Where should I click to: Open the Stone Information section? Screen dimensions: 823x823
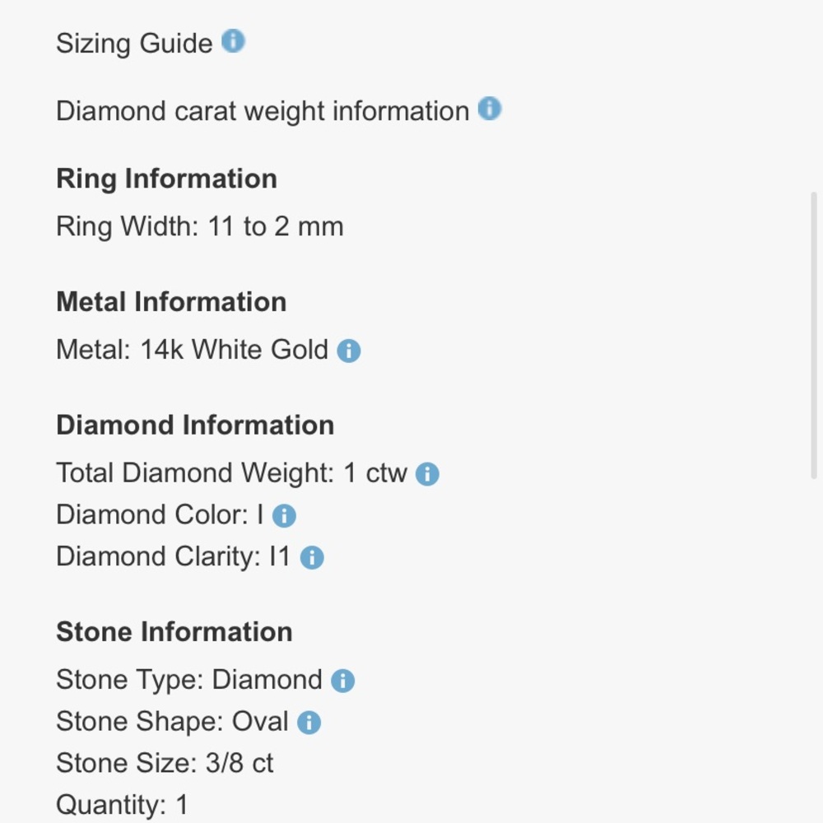[174, 631]
